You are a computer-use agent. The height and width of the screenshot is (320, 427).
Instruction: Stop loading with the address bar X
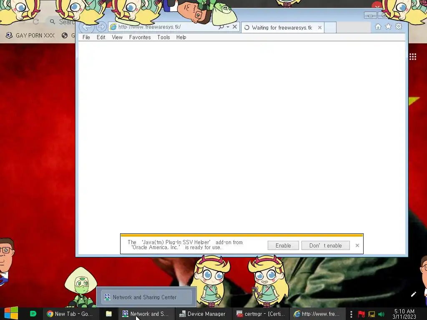[234, 27]
